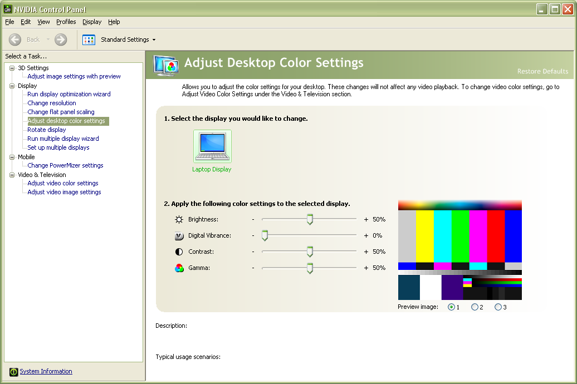Open the Profiles menu
Screen dimensions: 577x384
tap(66, 22)
